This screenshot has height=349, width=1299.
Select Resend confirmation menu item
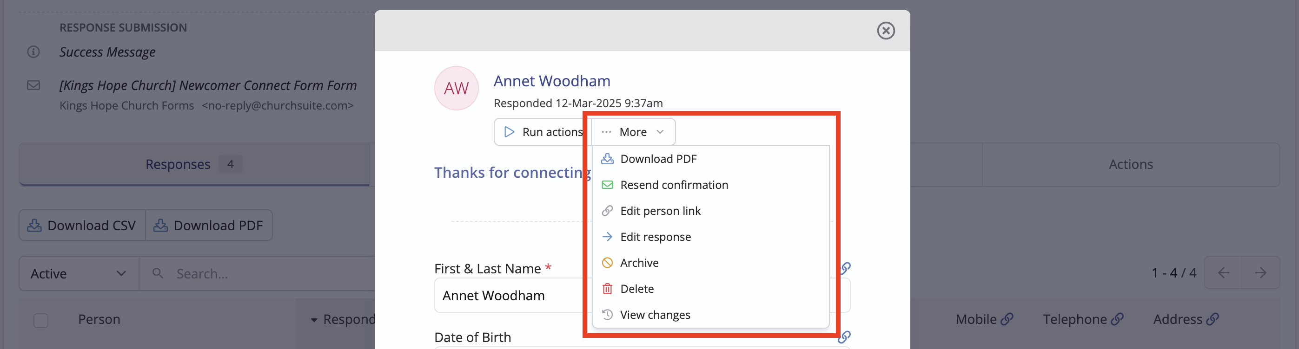(x=710, y=185)
